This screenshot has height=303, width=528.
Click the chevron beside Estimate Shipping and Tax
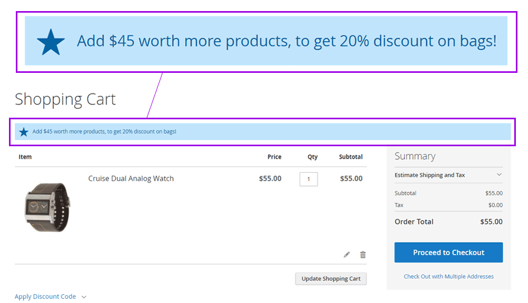pyautogui.click(x=499, y=175)
